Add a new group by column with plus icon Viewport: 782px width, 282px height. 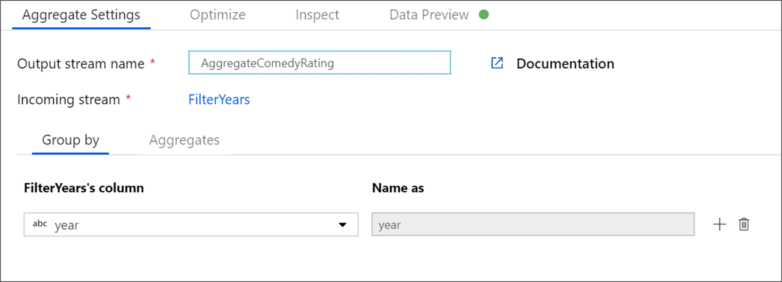point(719,224)
